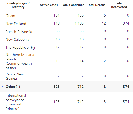Select the Guam row

tap(66, 15)
